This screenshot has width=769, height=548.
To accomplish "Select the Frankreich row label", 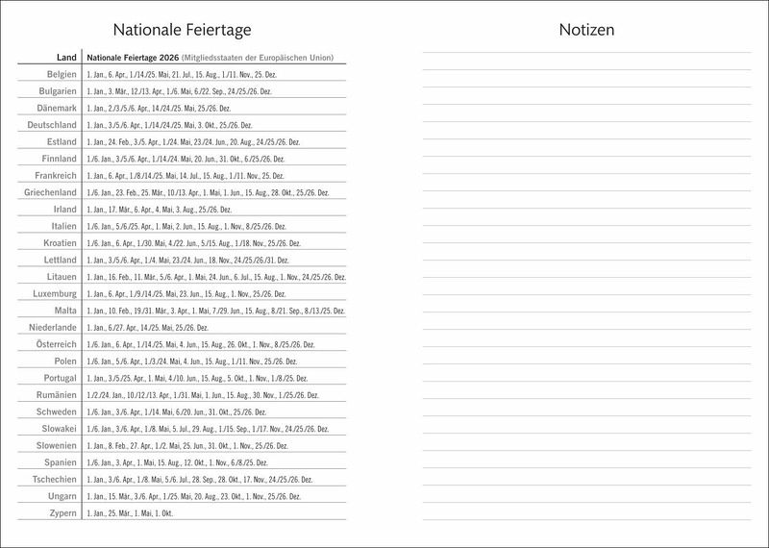I will tap(55, 175).
